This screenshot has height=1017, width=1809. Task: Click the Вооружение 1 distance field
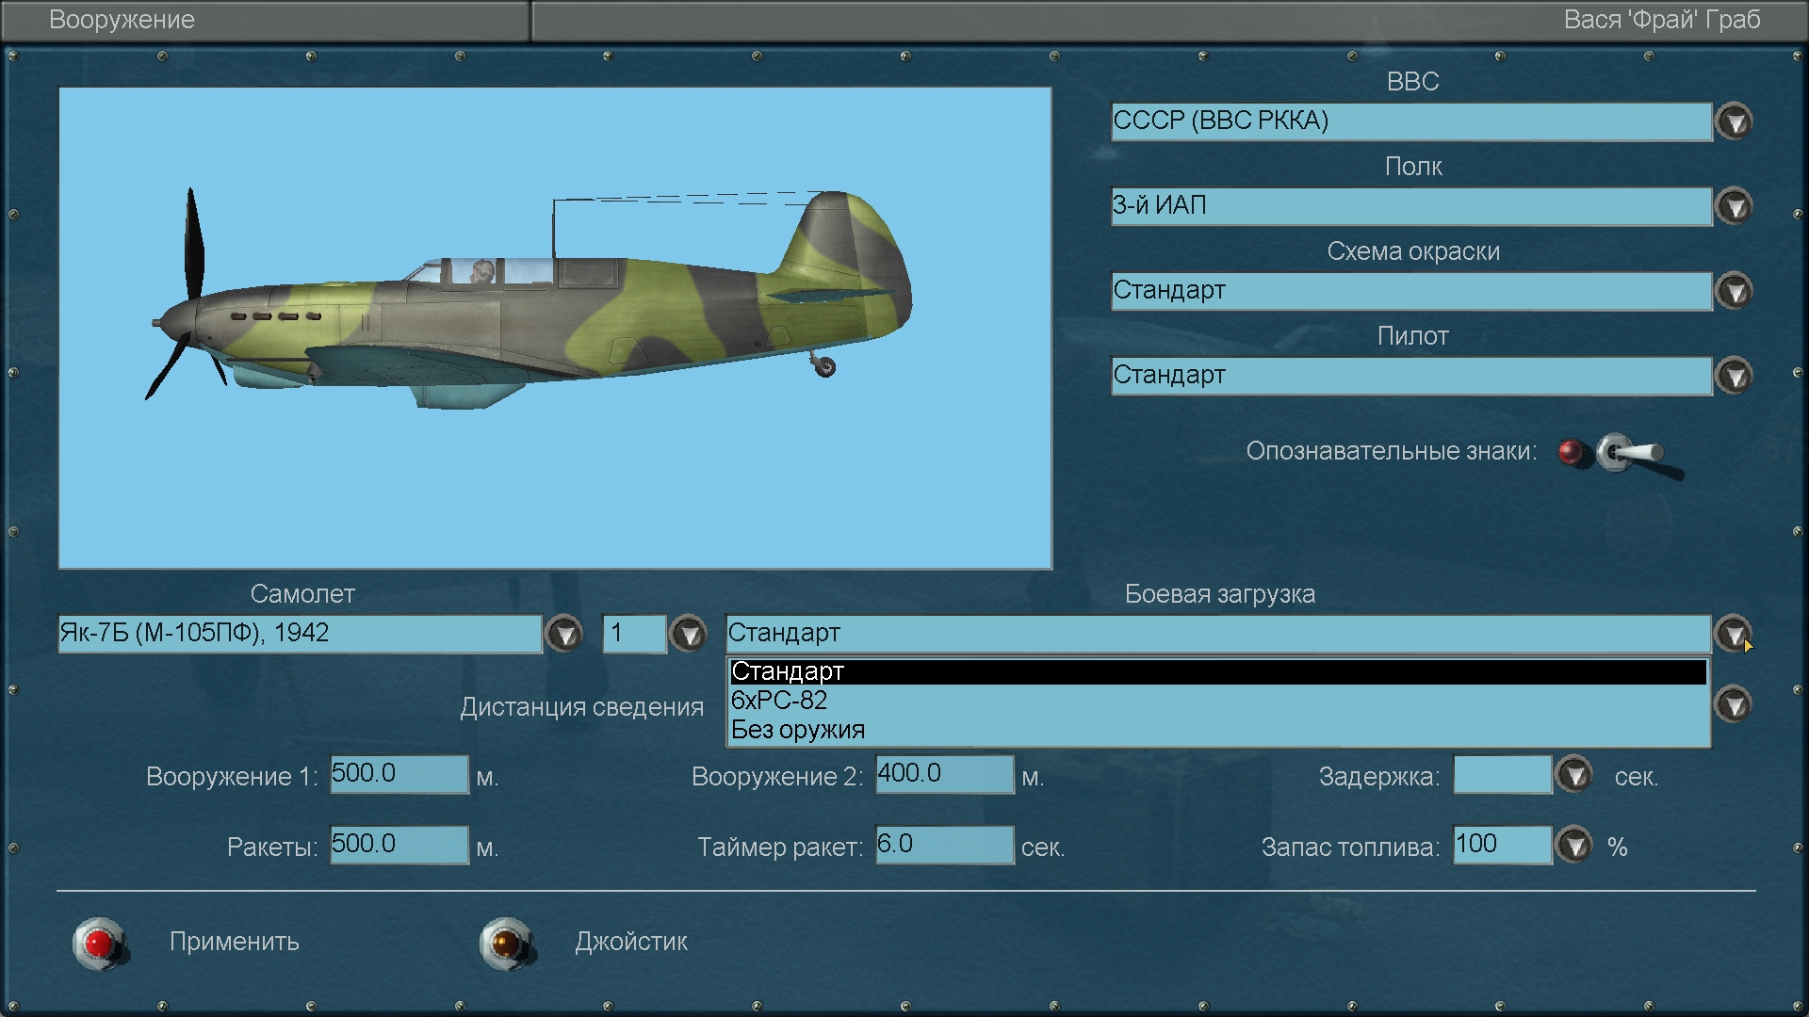399,774
